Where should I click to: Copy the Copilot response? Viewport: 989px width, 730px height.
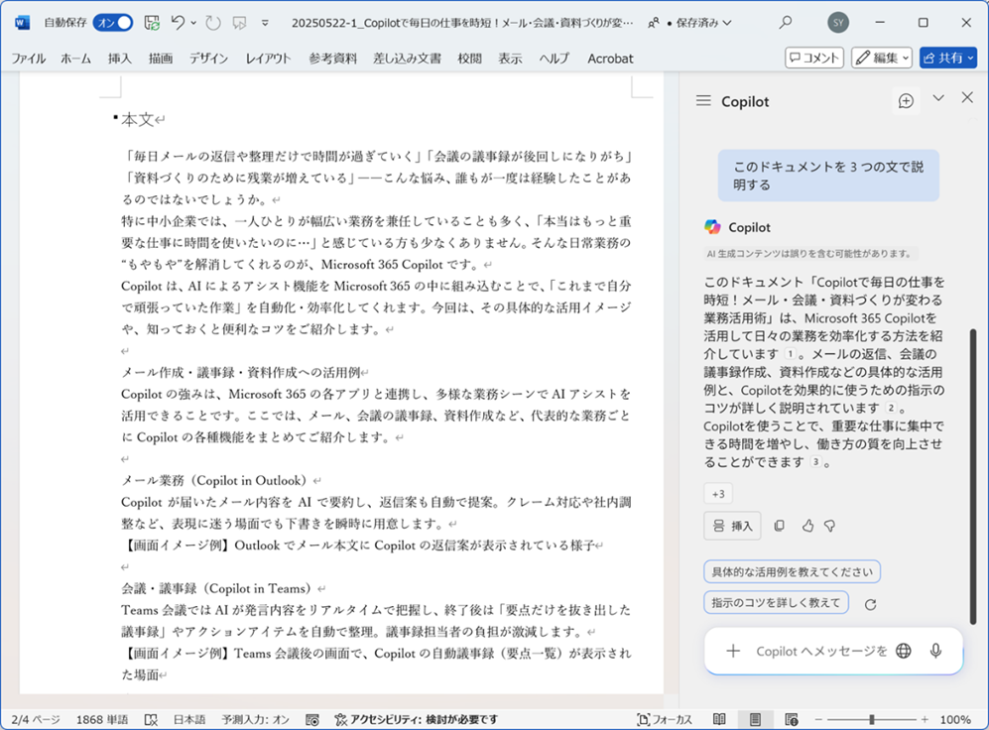pyautogui.click(x=780, y=526)
